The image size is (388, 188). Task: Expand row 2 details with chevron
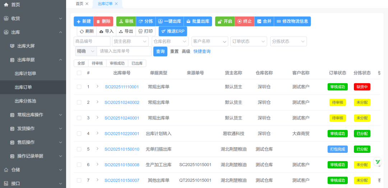(97, 102)
